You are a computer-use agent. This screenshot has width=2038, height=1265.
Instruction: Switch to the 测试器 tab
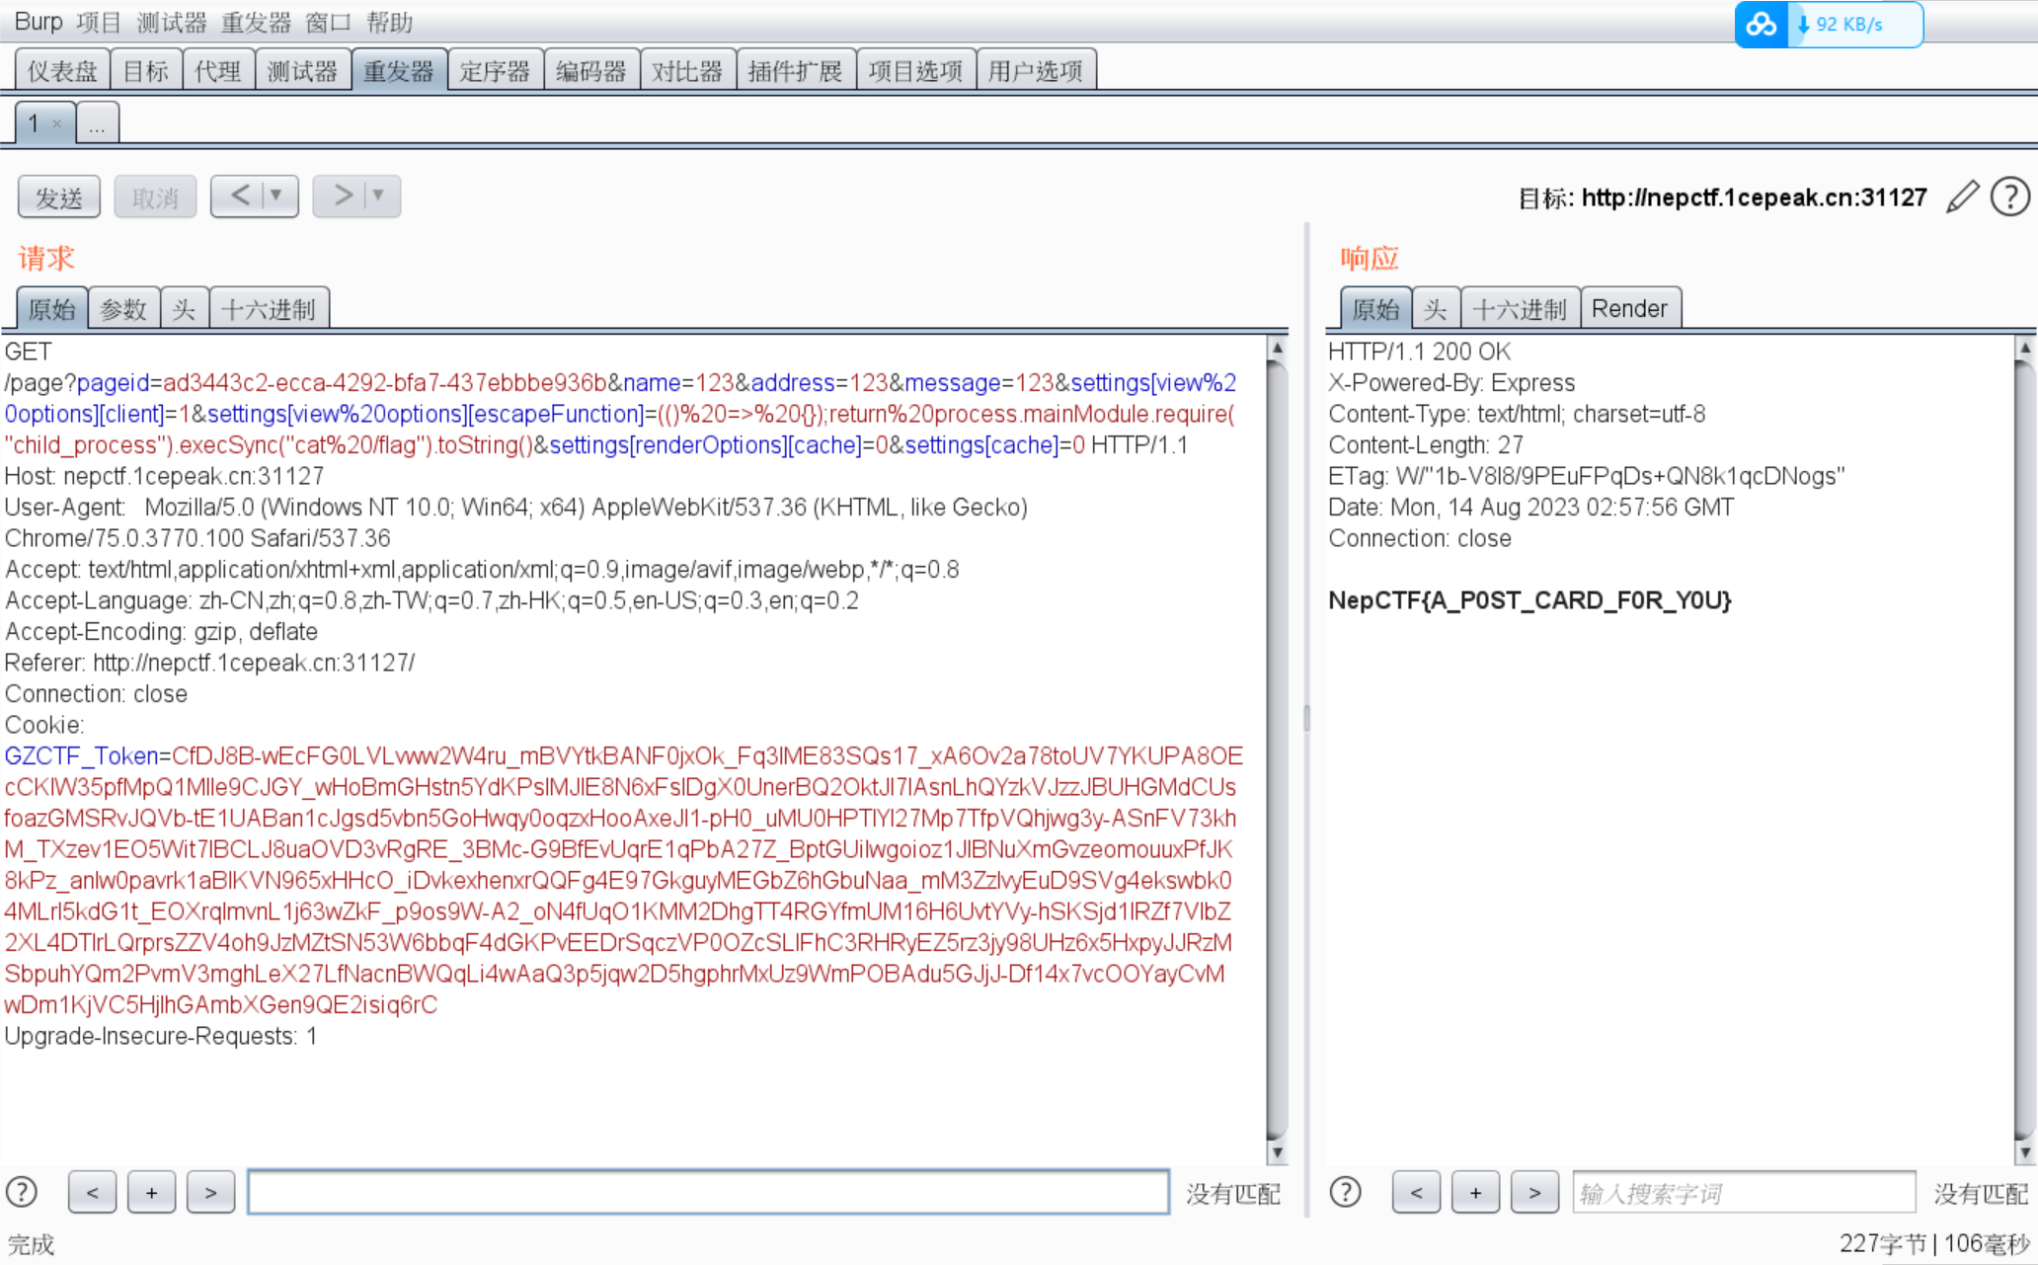pyautogui.click(x=302, y=70)
